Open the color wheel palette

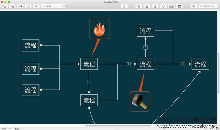coord(147,6)
